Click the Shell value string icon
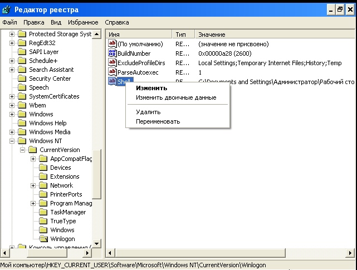 113,81
